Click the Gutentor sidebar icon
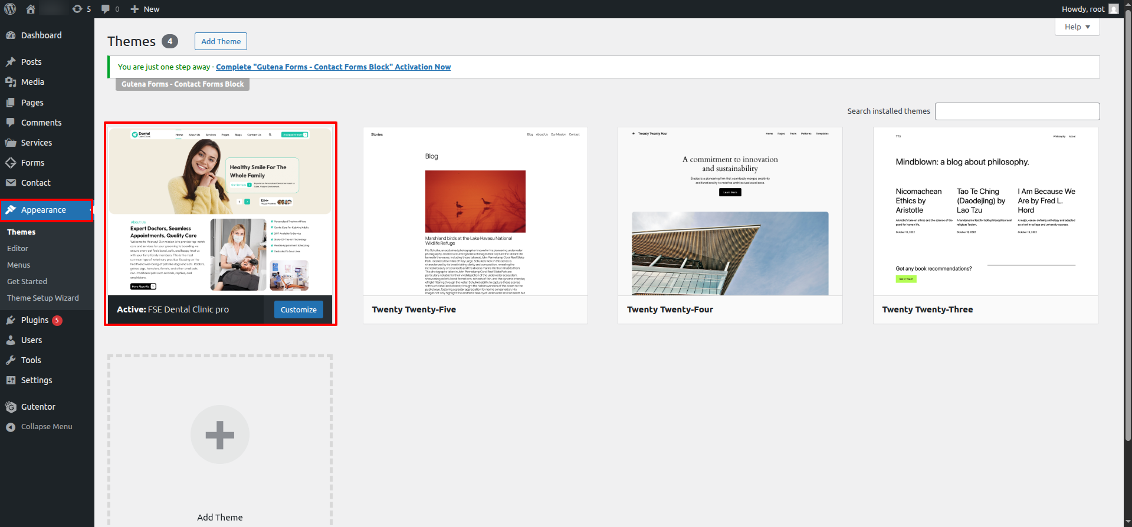Screen dimensions: 1132x527 coord(11,407)
